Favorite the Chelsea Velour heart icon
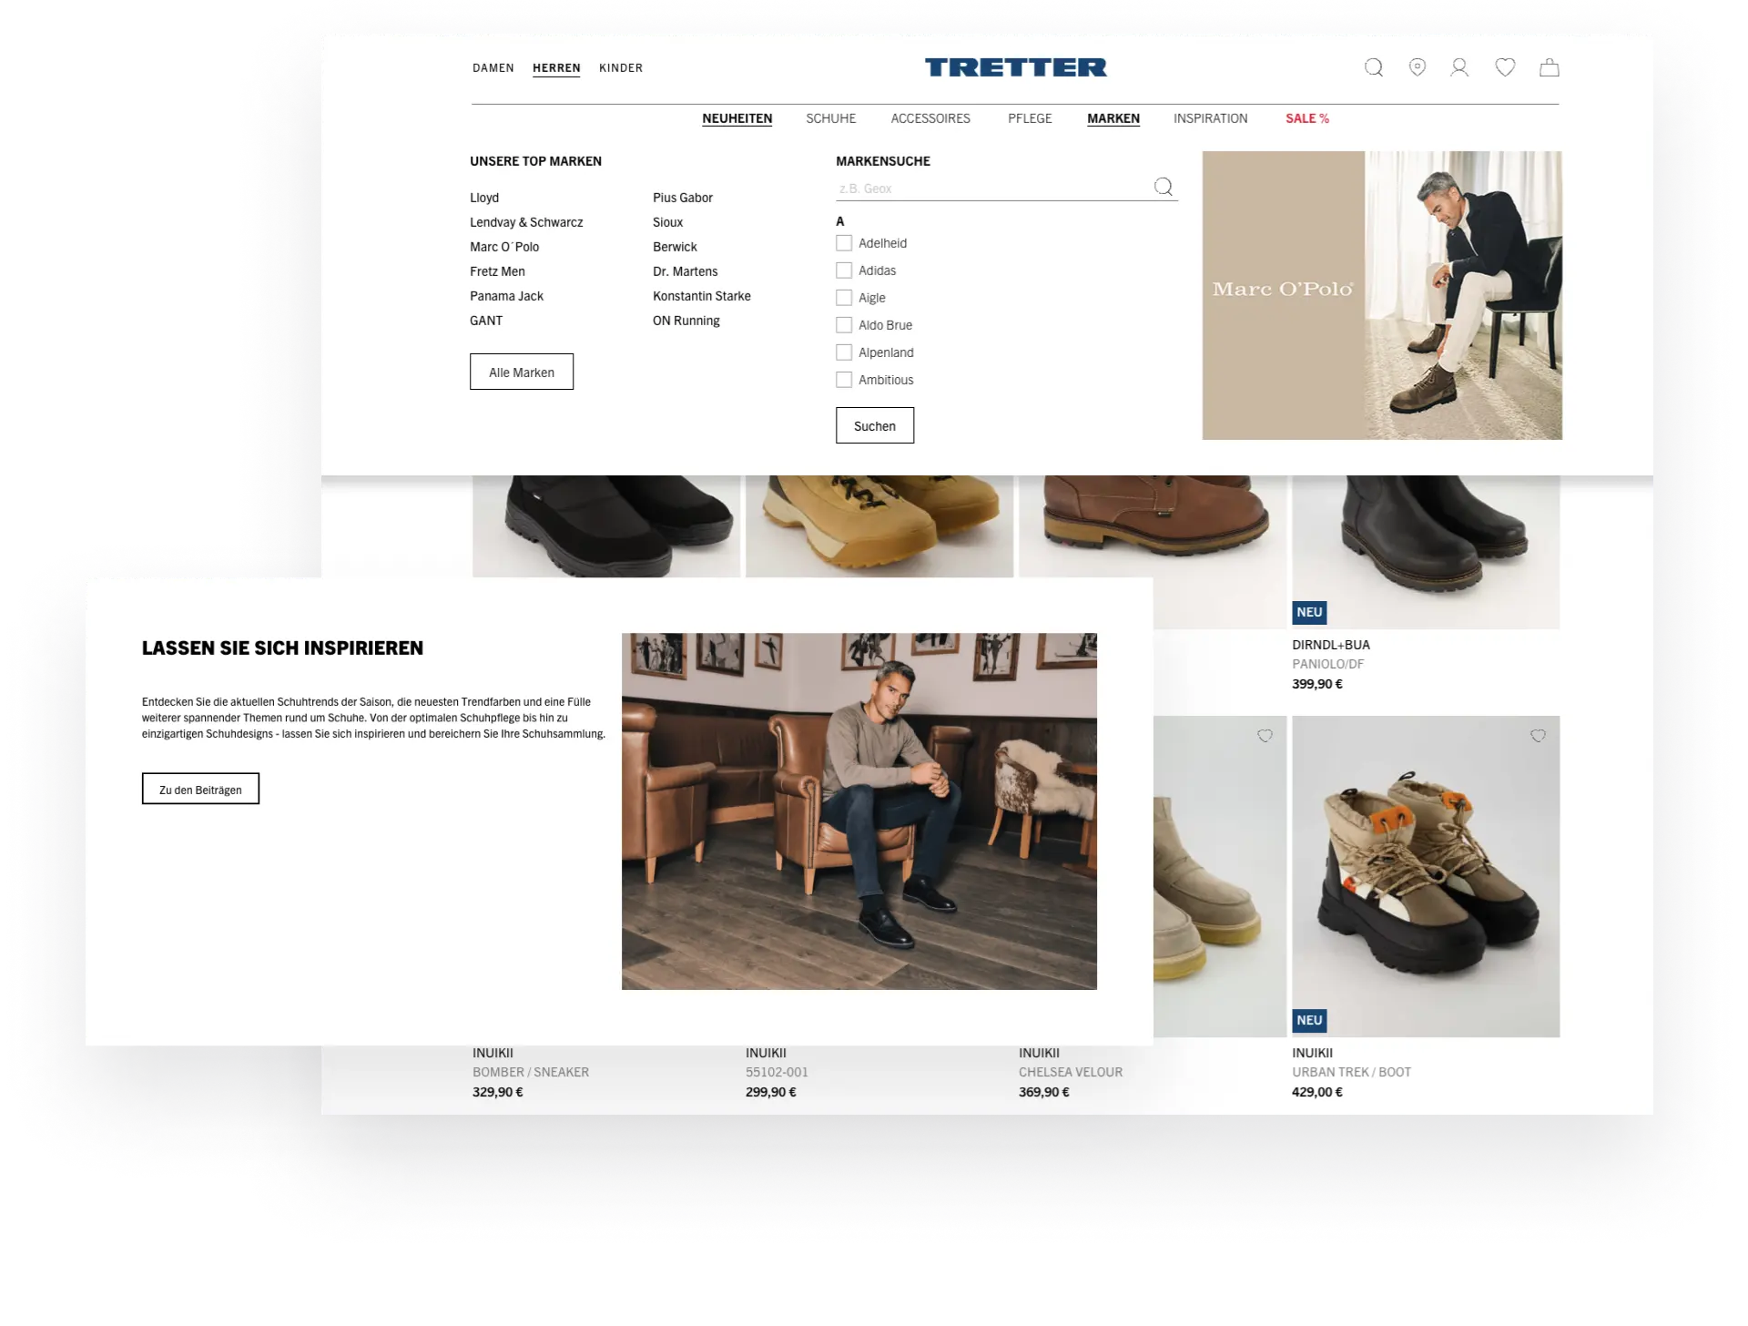1748x1326 pixels. coord(1265,736)
